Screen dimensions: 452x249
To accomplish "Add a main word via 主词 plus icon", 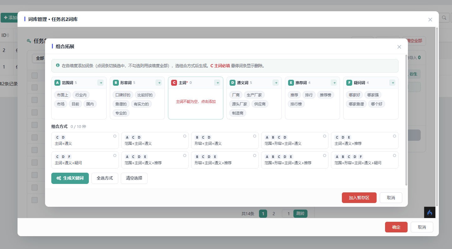I will click(x=217, y=83).
